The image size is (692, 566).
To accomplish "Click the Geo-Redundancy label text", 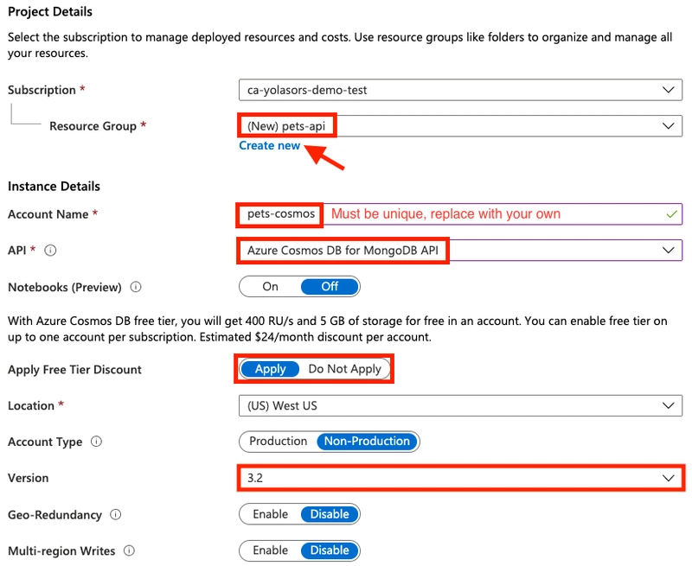I will (x=54, y=515).
